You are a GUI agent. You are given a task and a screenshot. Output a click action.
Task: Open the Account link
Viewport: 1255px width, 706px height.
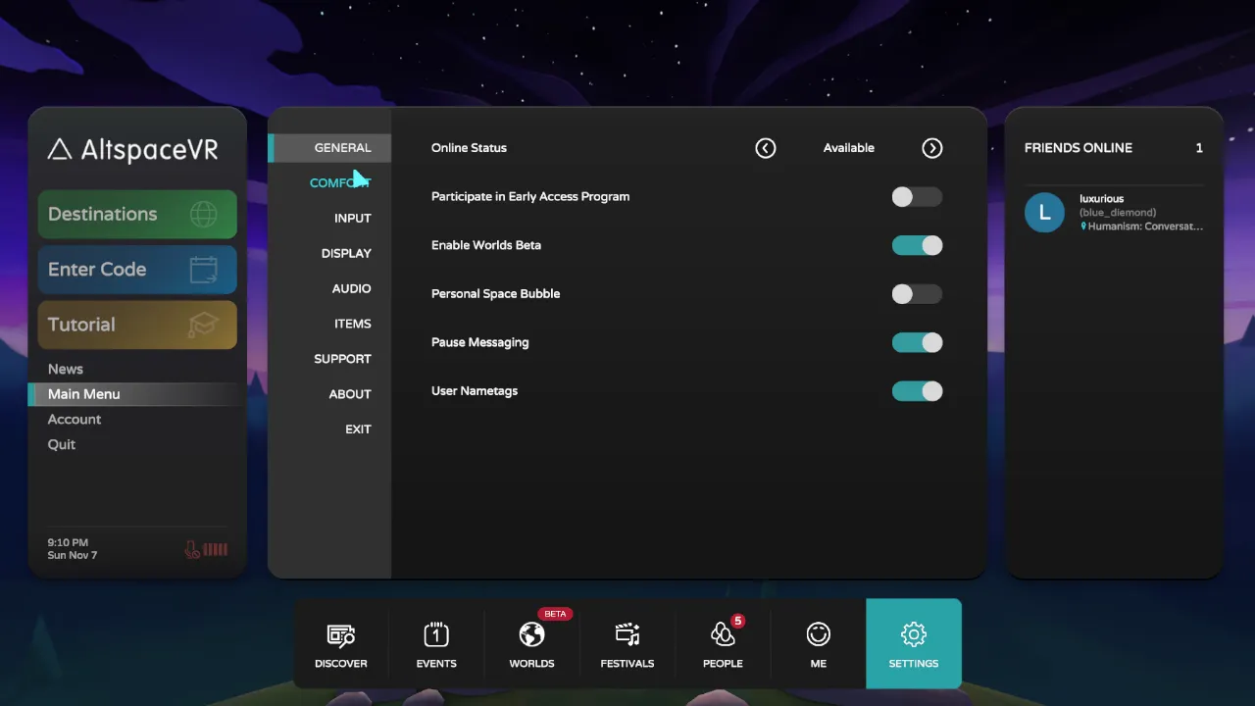pyautogui.click(x=75, y=420)
